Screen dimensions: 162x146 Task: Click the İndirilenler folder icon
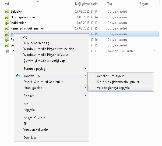click(x=7, y=23)
